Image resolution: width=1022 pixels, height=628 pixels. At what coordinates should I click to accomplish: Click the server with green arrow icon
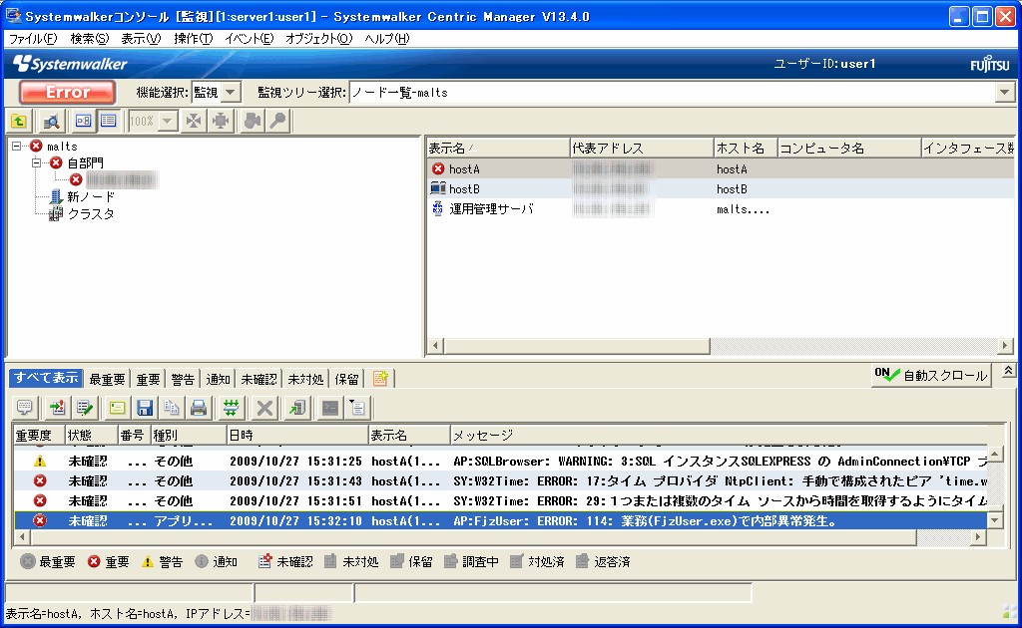click(x=297, y=408)
